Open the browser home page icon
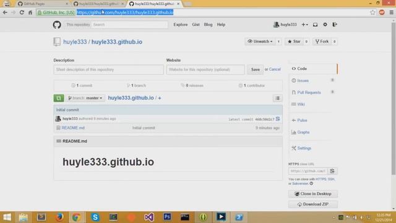The width and height of the screenshot is (396, 223). click(30, 12)
